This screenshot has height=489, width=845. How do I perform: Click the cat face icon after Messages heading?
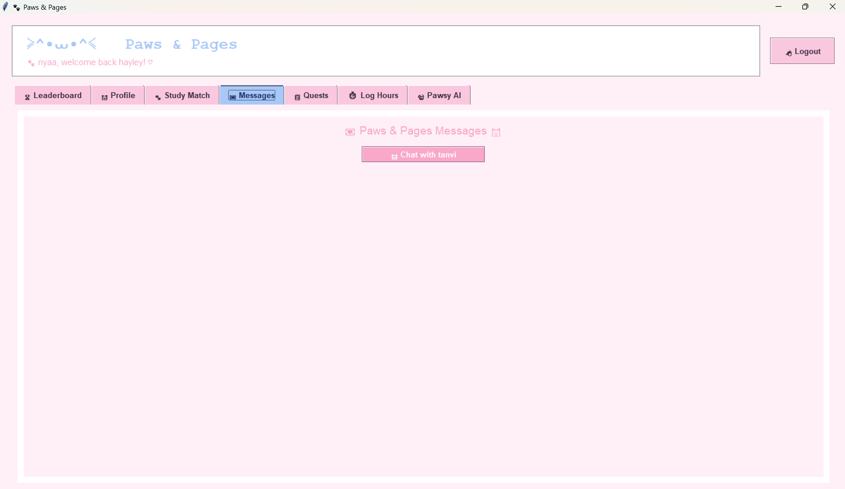(x=496, y=132)
